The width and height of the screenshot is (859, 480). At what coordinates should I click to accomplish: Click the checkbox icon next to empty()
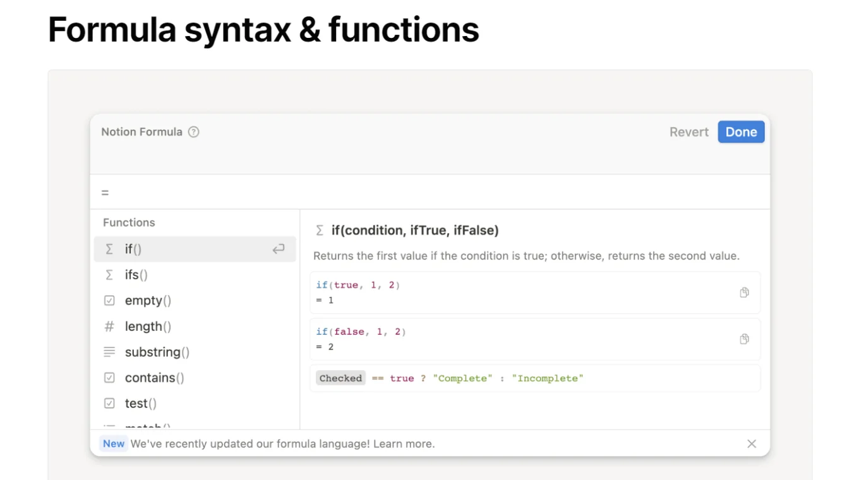[109, 301]
